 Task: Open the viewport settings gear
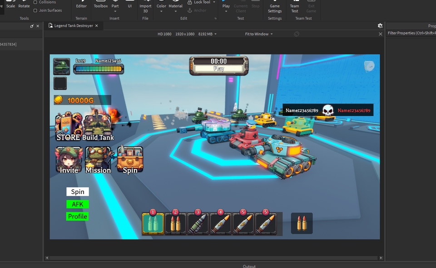pos(380,26)
